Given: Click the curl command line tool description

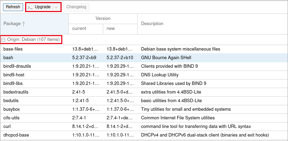Looking at the screenshot, I should pyautogui.click(x=196, y=127).
